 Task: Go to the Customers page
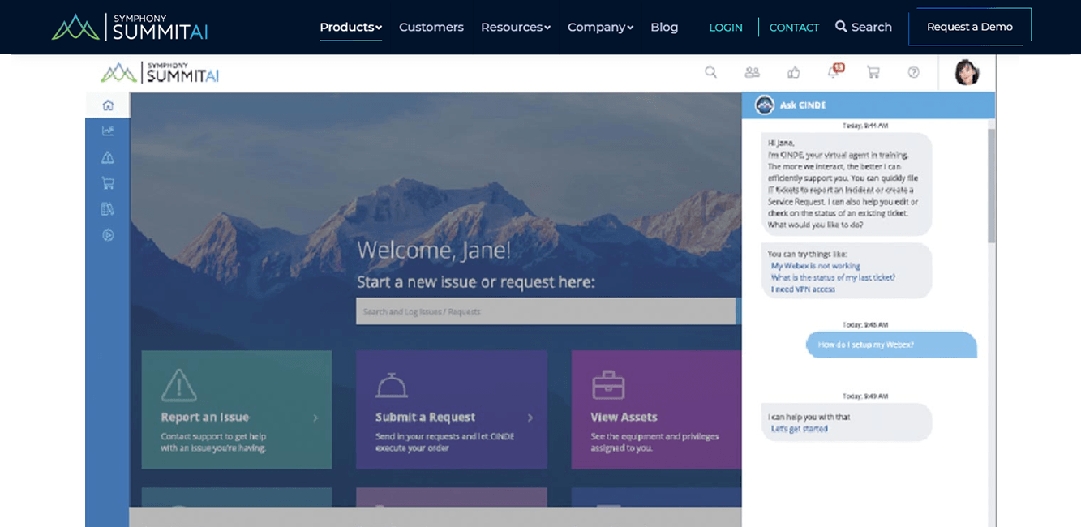(431, 27)
